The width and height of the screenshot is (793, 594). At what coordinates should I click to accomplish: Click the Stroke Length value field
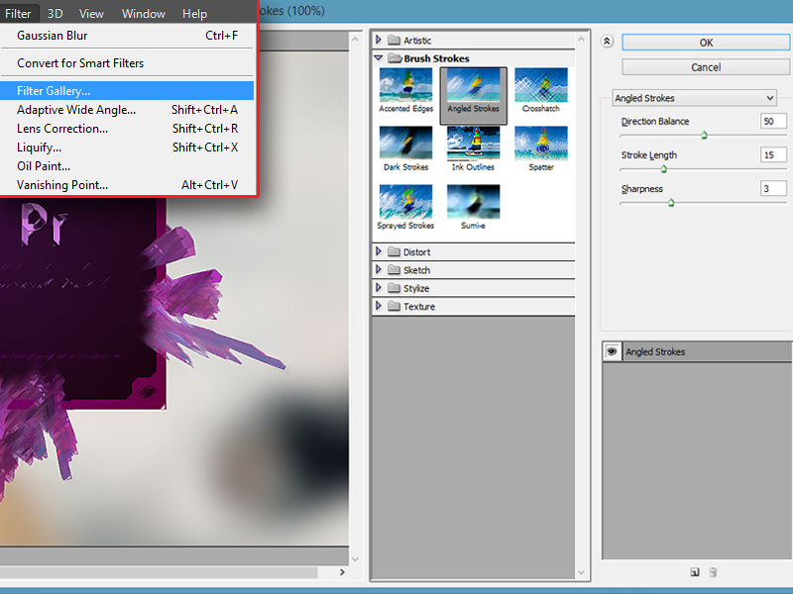[x=774, y=155]
